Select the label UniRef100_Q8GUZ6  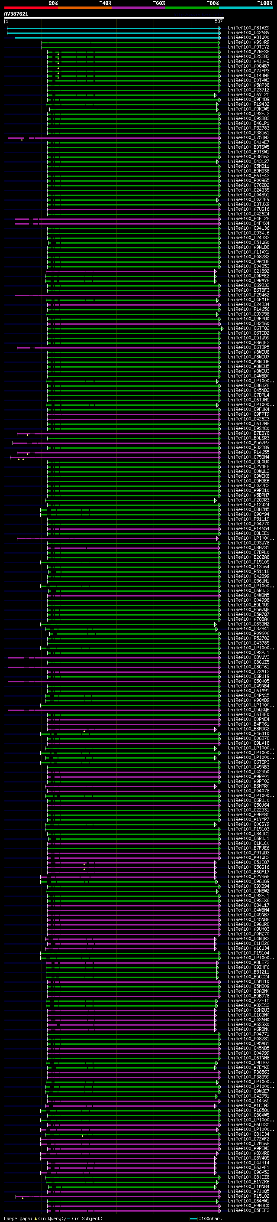click(x=248, y=386)
